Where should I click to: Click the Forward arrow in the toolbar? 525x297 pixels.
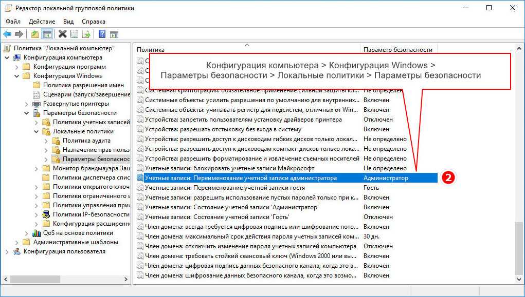[19, 34]
